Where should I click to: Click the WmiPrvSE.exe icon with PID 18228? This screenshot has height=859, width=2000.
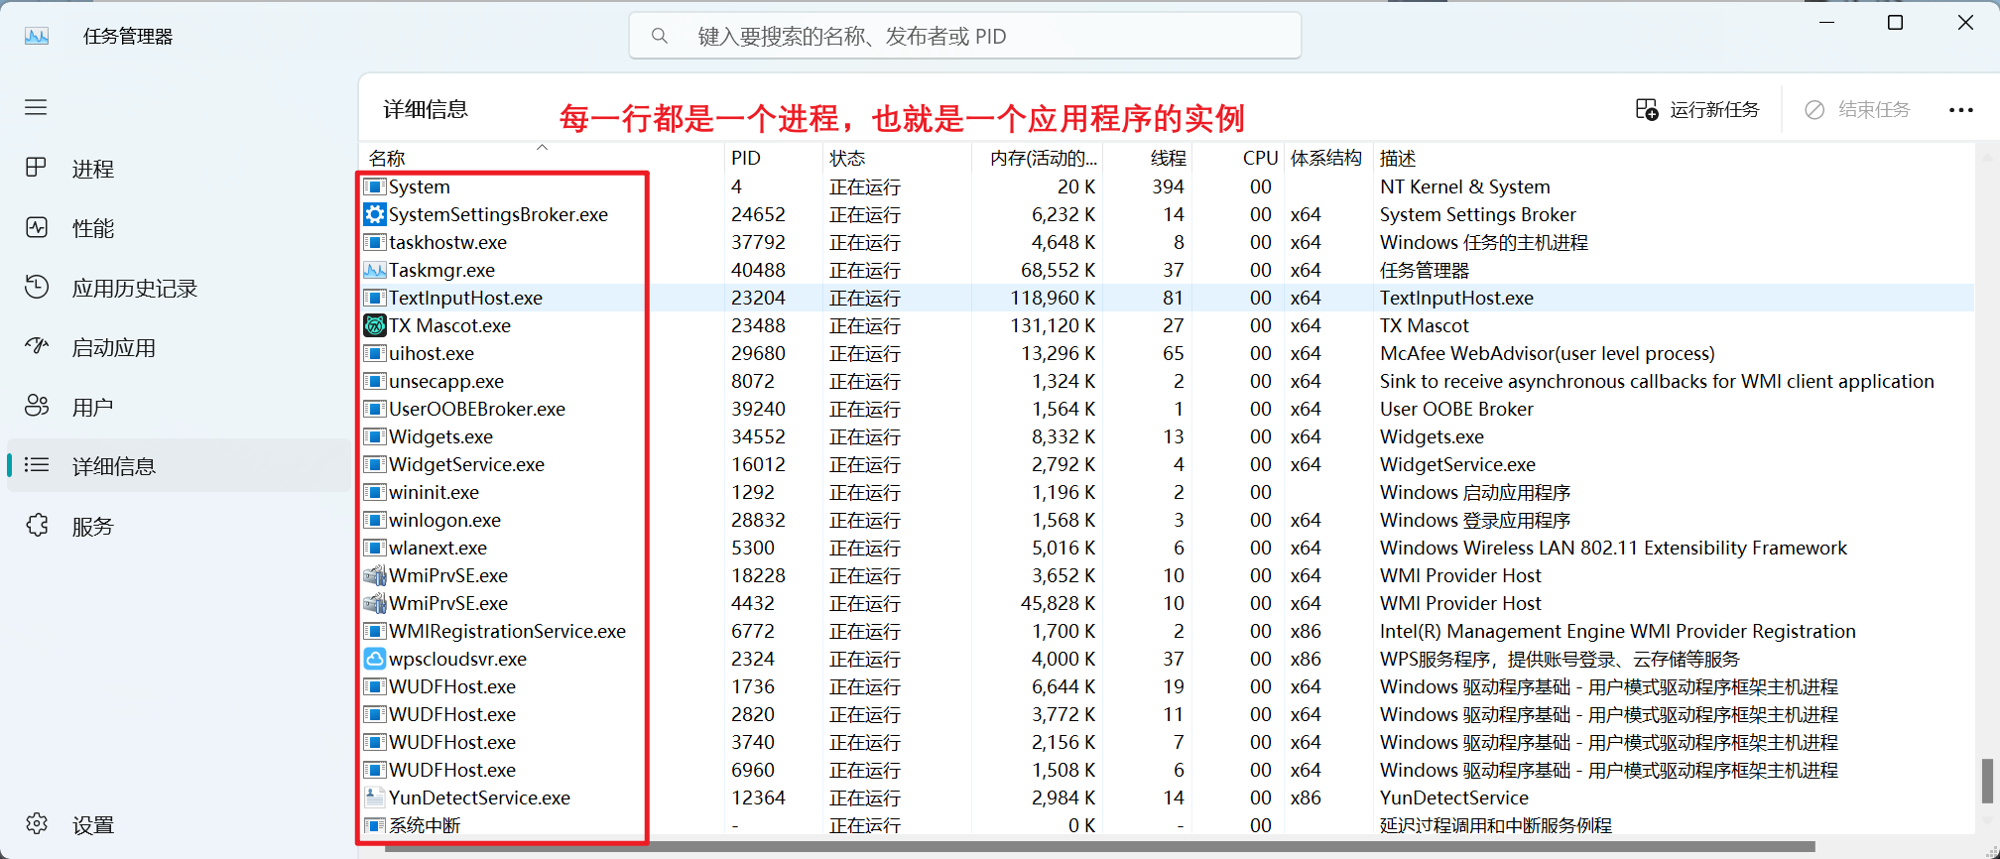[375, 575]
